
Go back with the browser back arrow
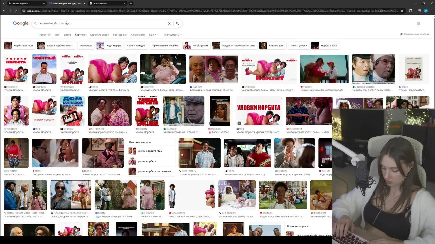(4, 11)
